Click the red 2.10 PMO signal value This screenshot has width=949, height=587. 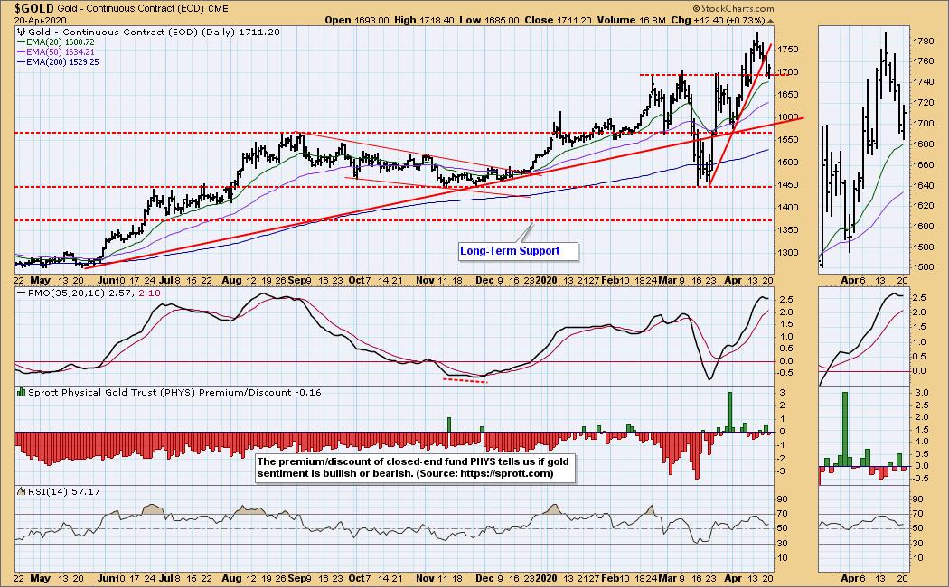[x=149, y=293]
